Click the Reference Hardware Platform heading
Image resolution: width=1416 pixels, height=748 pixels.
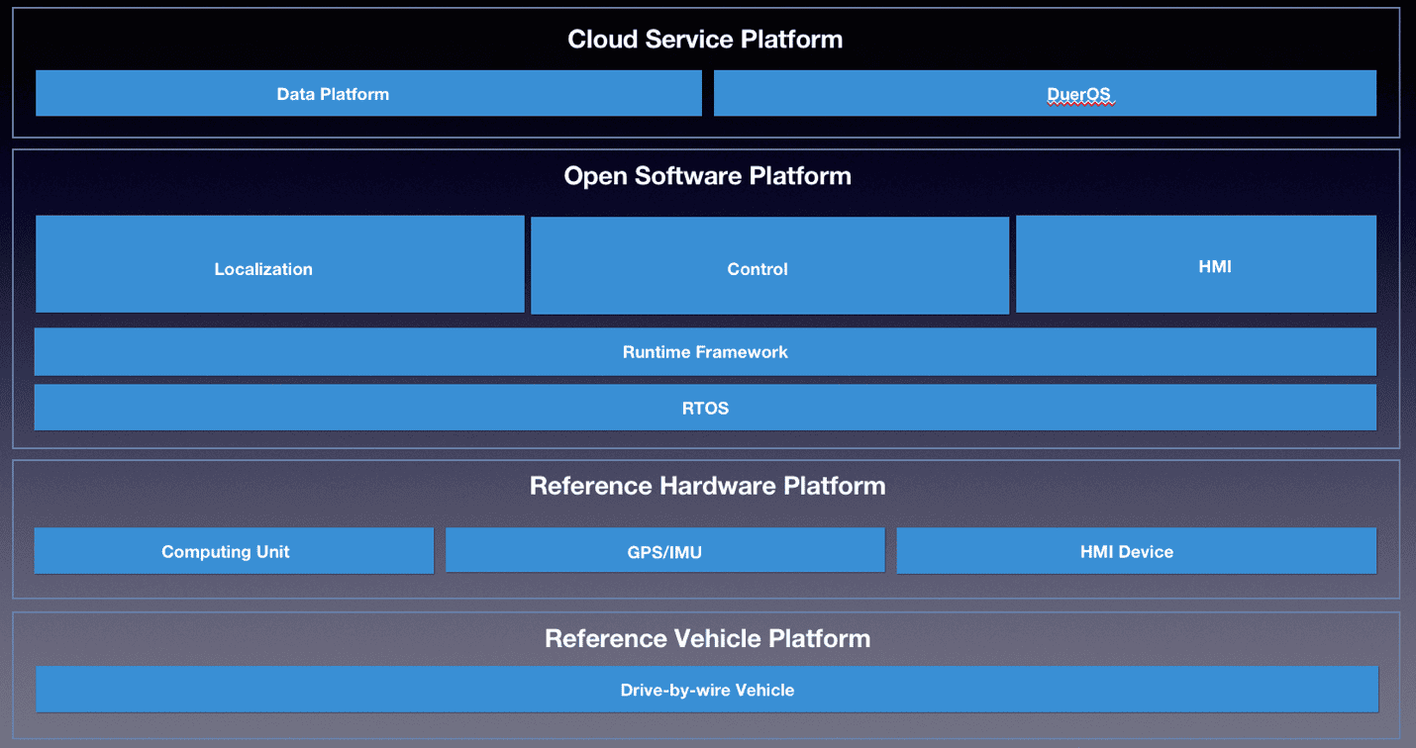(x=707, y=486)
